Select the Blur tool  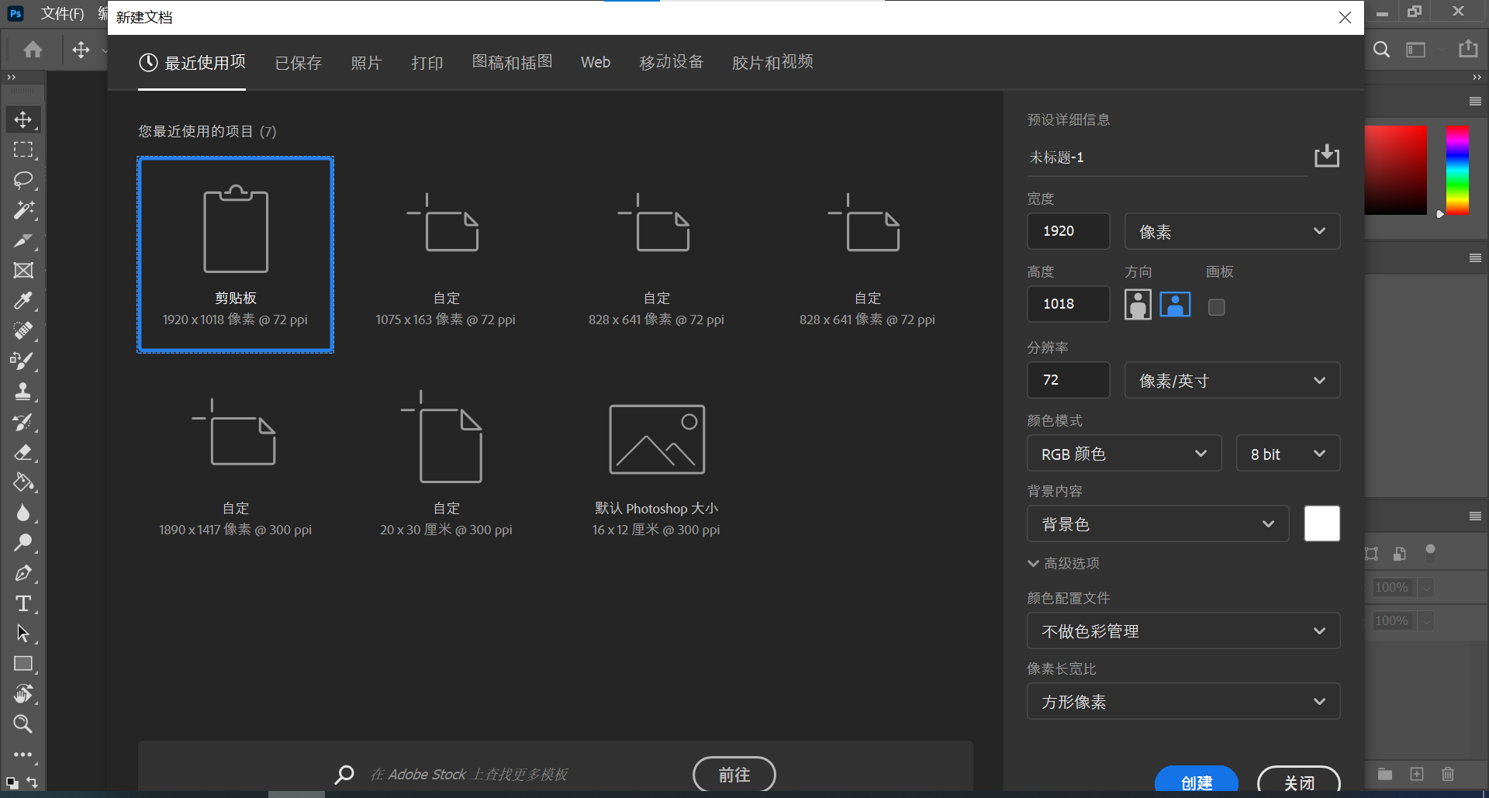click(x=23, y=513)
